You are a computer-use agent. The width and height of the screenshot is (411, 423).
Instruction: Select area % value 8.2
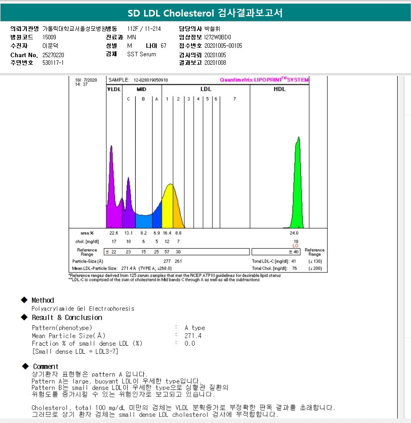click(143, 233)
